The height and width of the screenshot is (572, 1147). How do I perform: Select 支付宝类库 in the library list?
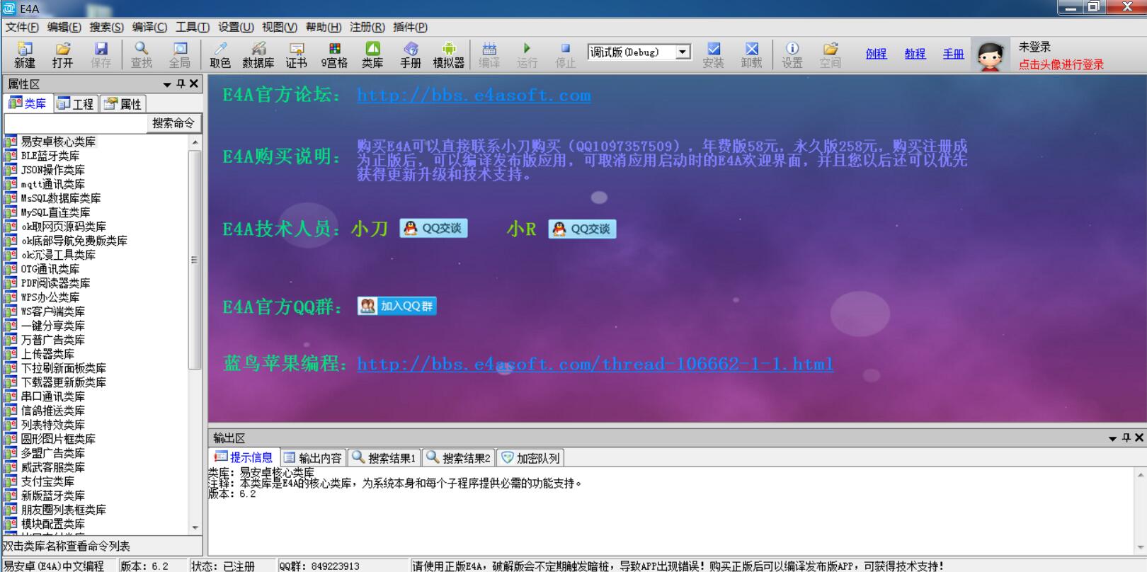point(47,481)
